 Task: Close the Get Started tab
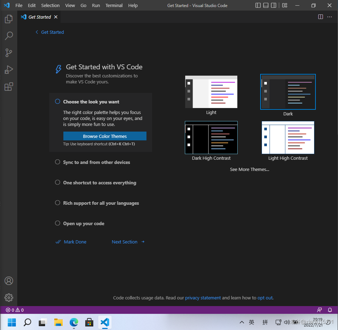(56, 17)
